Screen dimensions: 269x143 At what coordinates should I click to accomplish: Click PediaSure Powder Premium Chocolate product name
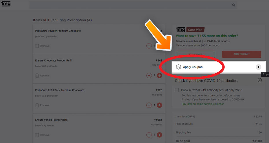point(58,31)
